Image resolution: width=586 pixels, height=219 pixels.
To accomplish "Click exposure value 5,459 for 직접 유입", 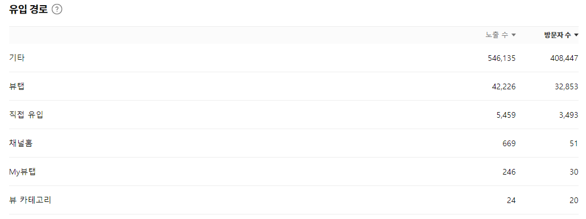I will coord(506,115).
